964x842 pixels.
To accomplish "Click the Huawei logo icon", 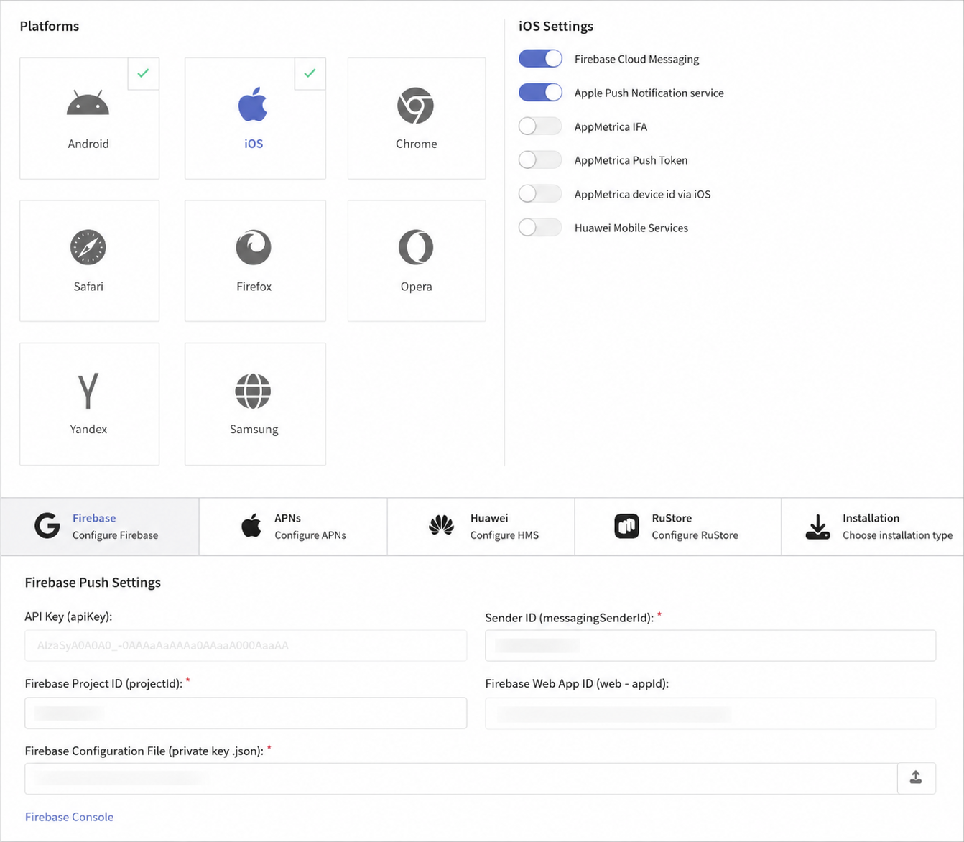I will pyautogui.click(x=441, y=526).
